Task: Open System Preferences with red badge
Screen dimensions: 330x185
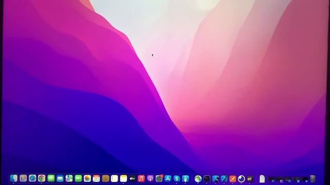Action: click(x=159, y=178)
